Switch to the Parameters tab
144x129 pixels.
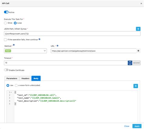pyautogui.click(x=12, y=78)
